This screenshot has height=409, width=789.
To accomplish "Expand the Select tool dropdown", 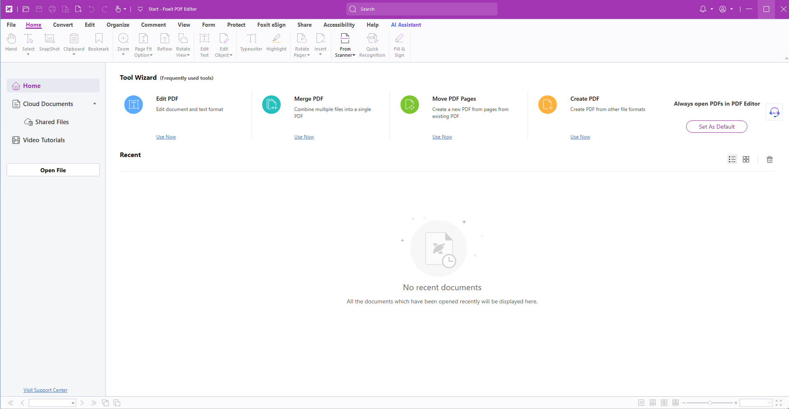I will pos(28,54).
